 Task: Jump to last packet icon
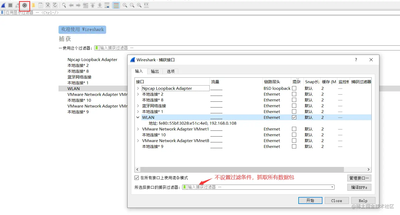(x=100, y=5)
